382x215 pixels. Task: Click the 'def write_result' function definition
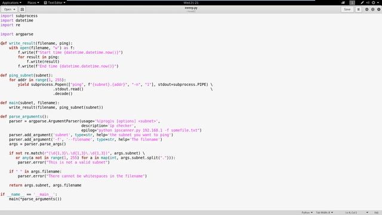pos(36,44)
